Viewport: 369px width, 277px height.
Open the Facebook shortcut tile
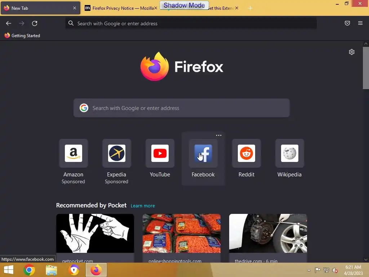tap(203, 153)
